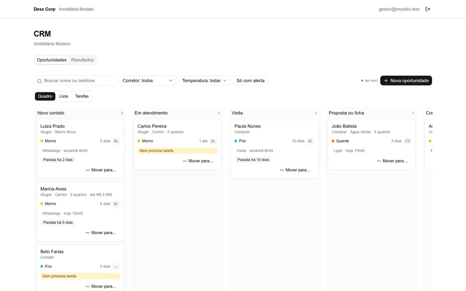Click the CS broker badge on João Batista card
466x291 pixels.
[407, 141]
